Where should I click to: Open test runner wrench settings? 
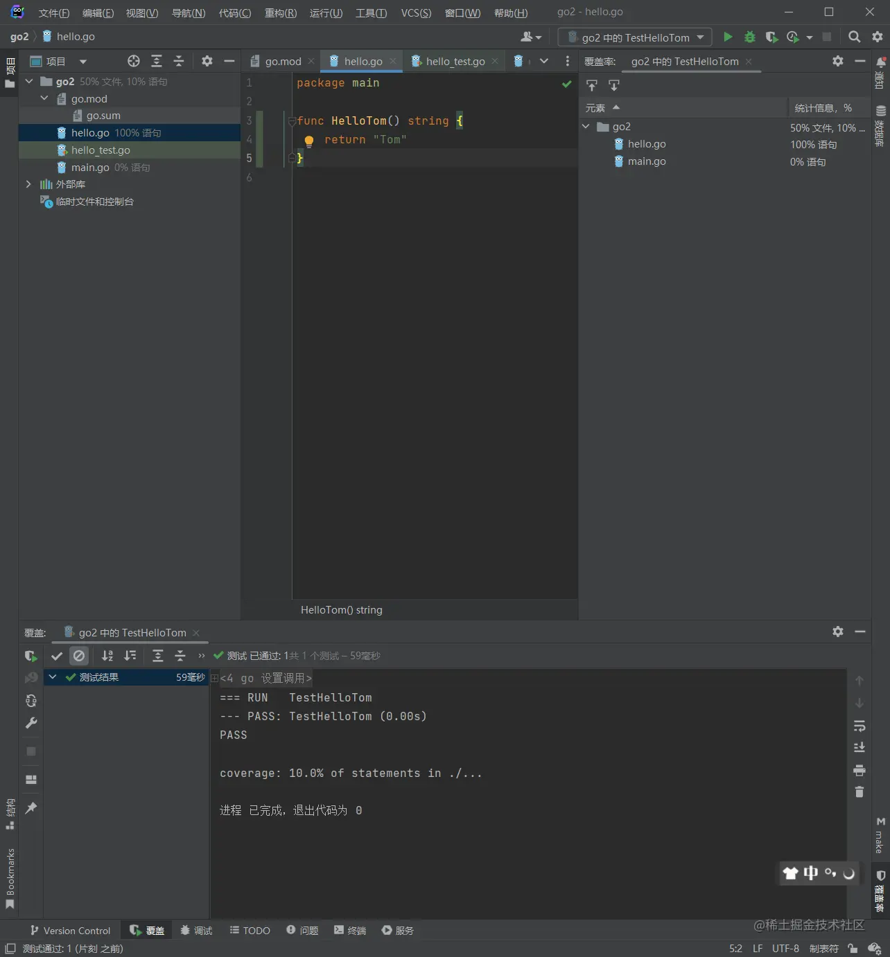tap(31, 723)
